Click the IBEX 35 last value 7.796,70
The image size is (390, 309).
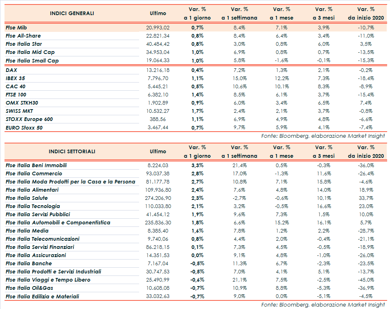coord(158,78)
